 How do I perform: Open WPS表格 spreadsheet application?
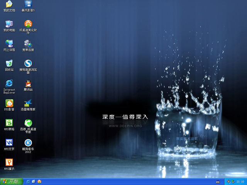pyautogui.click(x=9, y=123)
